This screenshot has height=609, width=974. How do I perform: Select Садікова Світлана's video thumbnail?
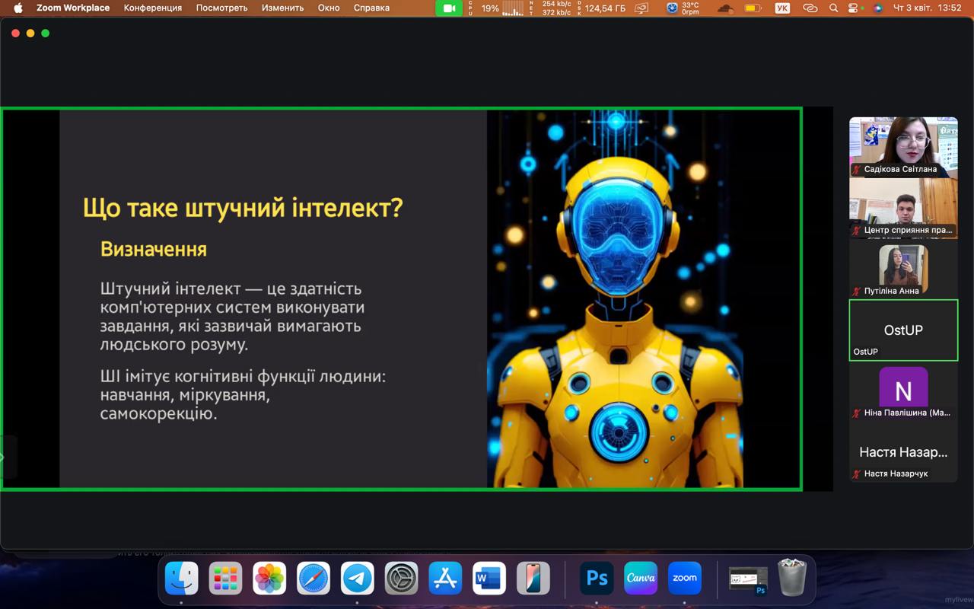[903, 146]
